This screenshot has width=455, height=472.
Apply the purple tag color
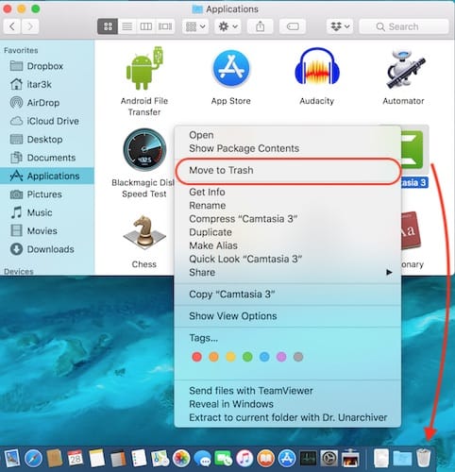(x=281, y=357)
